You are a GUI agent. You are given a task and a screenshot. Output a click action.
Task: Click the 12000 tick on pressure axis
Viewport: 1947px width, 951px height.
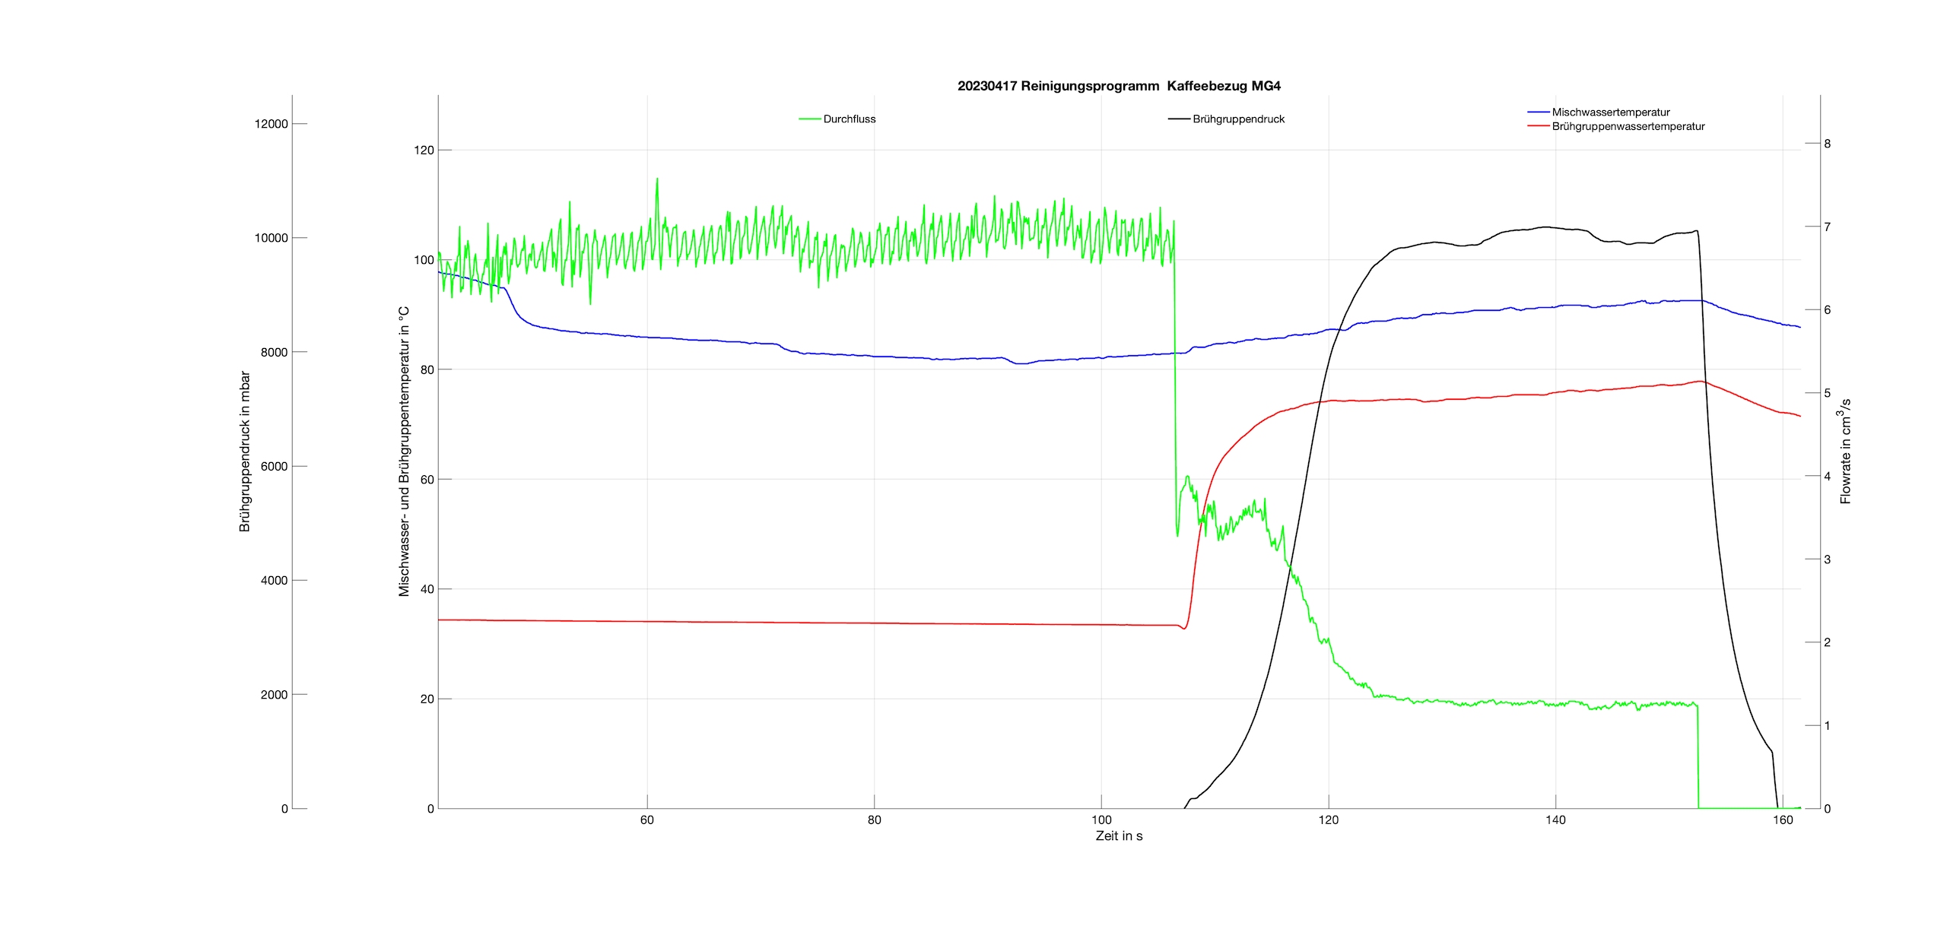tap(272, 124)
